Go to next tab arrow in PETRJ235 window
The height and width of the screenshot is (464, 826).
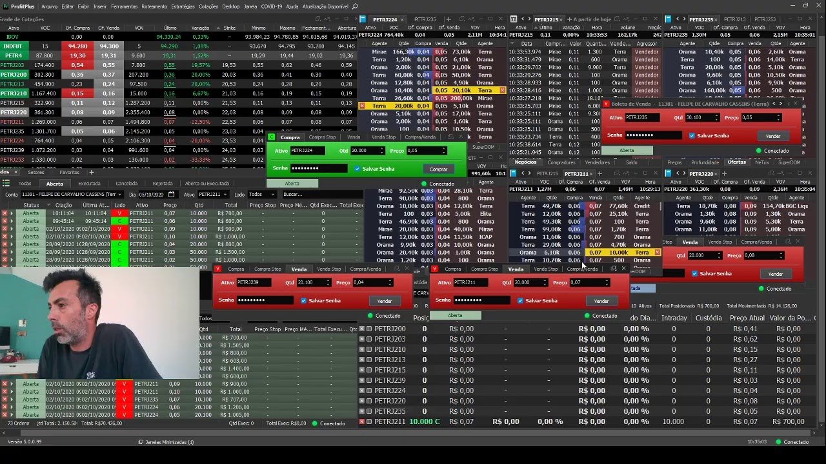coord(683,19)
